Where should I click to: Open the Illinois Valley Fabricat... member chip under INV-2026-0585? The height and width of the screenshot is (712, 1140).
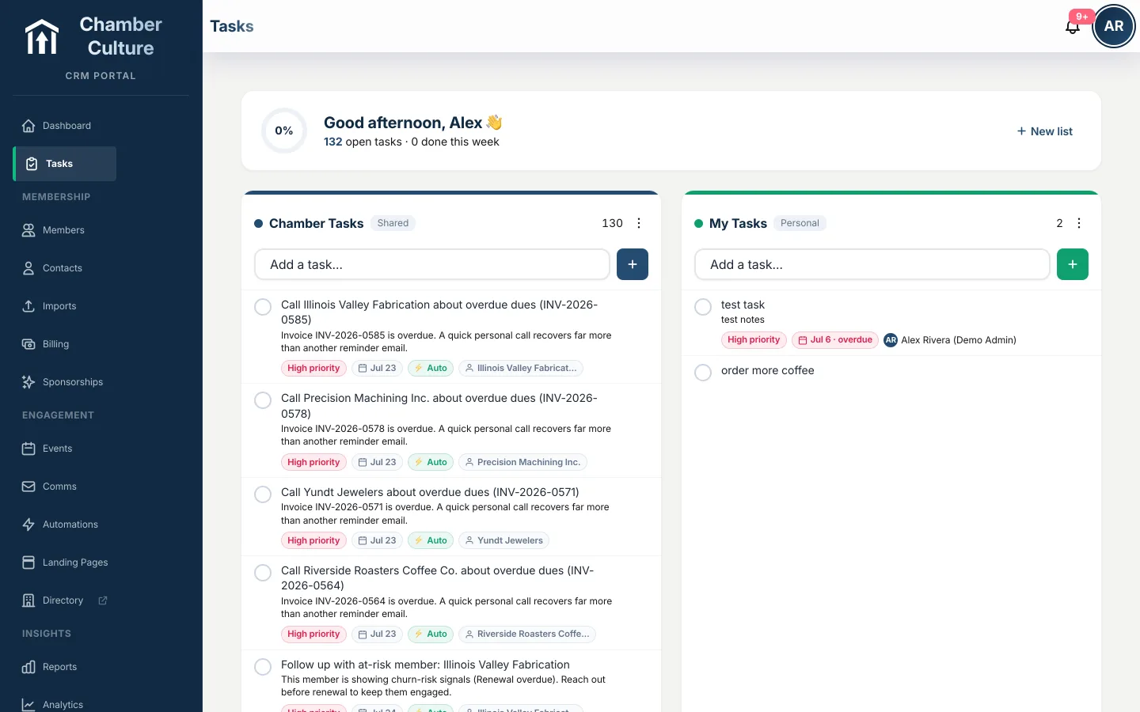coord(521,368)
